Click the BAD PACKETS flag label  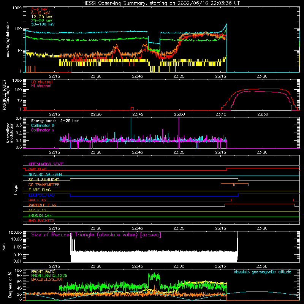(41, 220)
